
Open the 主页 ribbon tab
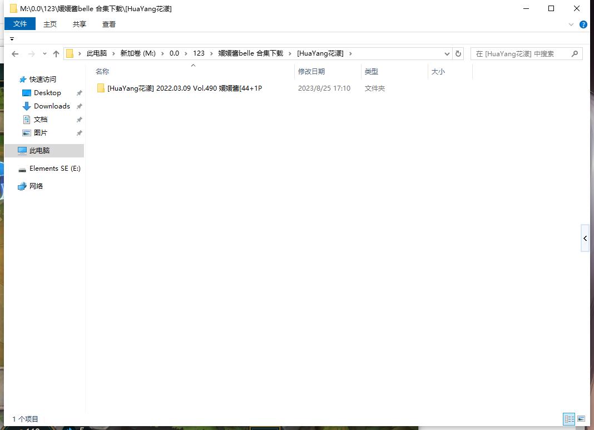pos(49,24)
